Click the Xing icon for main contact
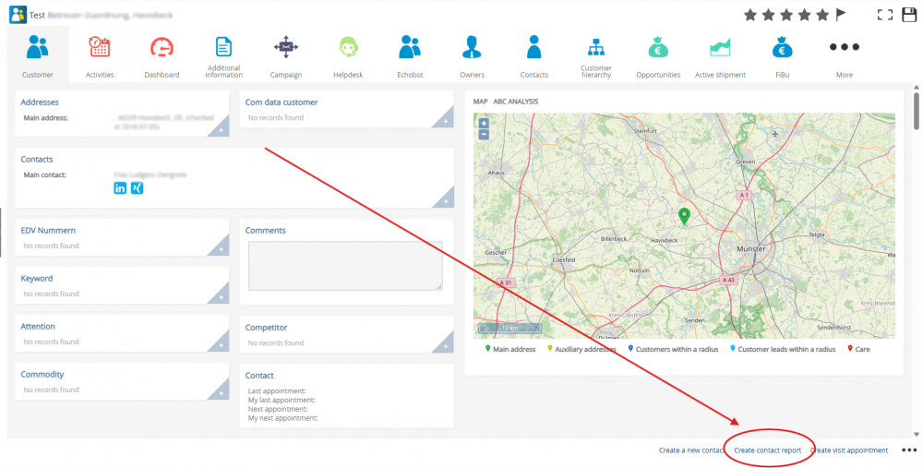Image resolution: width=923 pixels, height=468 pixels. (x=138, y=188)
